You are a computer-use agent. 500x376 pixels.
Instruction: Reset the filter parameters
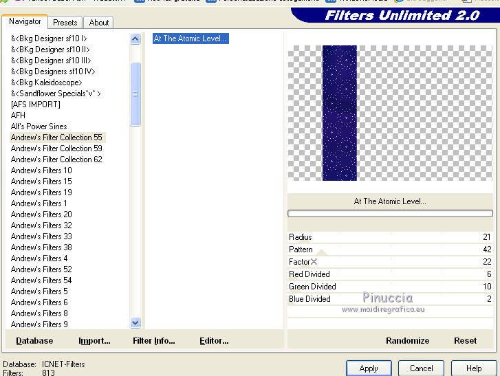point(465,341)
